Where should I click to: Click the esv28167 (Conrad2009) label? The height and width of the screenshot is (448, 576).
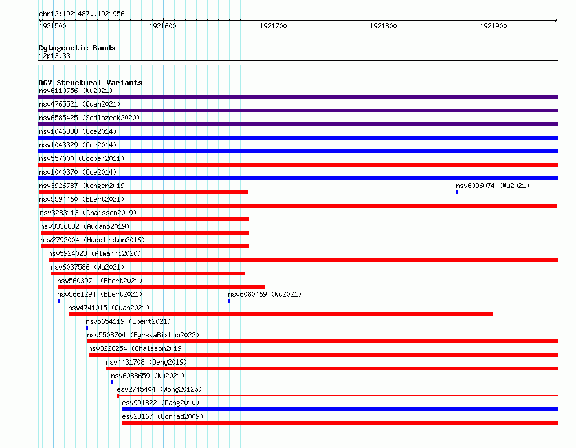(x=162, y=416)
